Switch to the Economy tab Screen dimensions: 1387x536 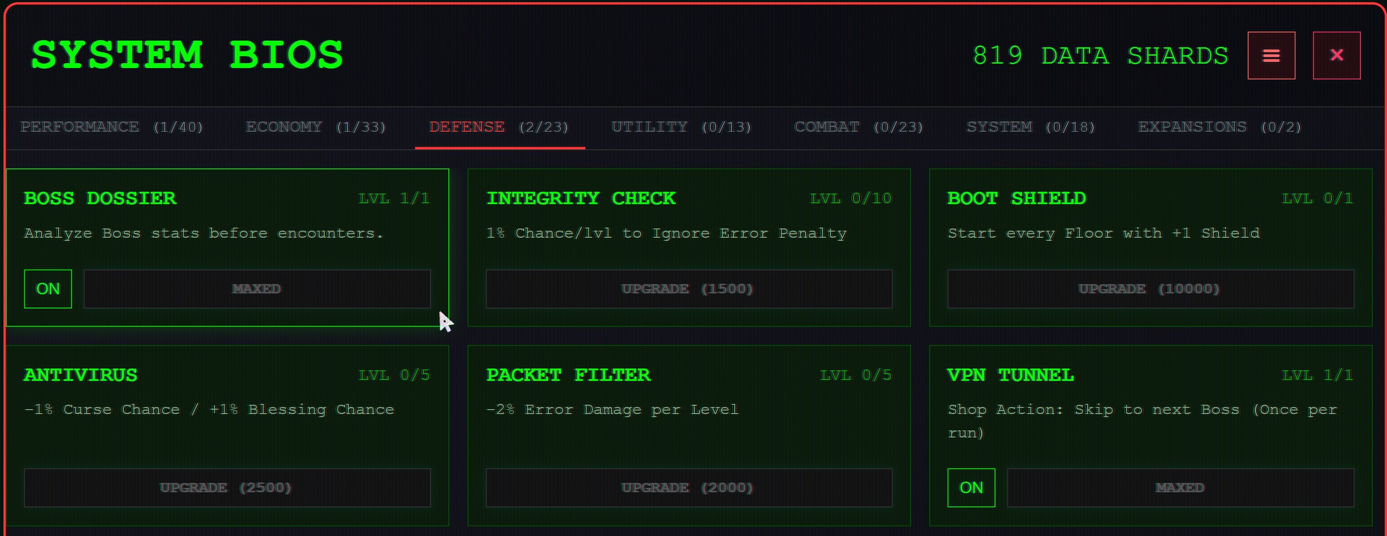pos(316,127)
